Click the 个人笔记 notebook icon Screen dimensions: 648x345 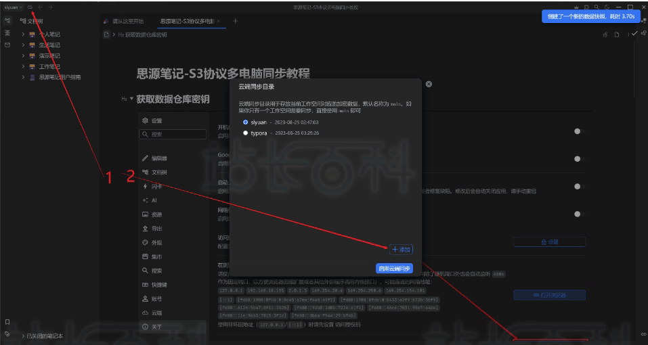click(33, 34)
